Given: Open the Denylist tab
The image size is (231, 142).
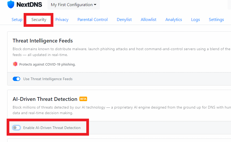Looking at the screenshot, I should tap(124, 20).
